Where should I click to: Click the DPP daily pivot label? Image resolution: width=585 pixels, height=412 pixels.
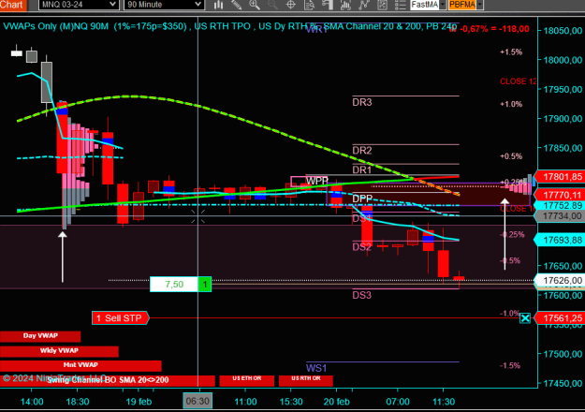(x=362, y=199)
